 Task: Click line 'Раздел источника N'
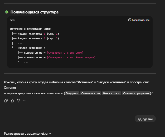coord(32,48)
